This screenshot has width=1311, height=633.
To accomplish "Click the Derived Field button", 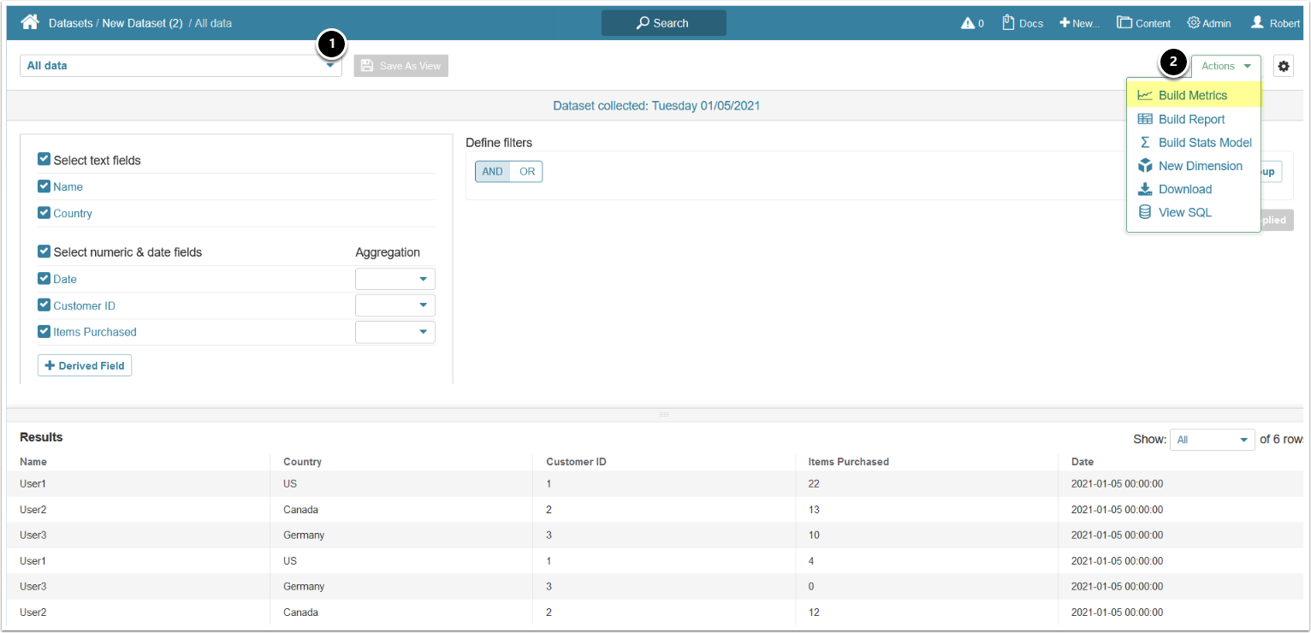I will [85, 366].
